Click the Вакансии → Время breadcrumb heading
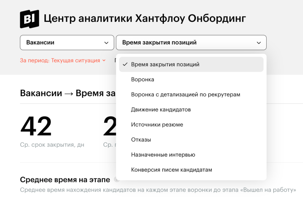 pos(67,93)
